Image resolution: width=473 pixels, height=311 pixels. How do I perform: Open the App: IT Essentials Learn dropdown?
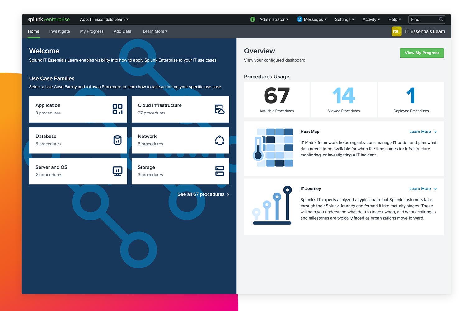[104, 19]
